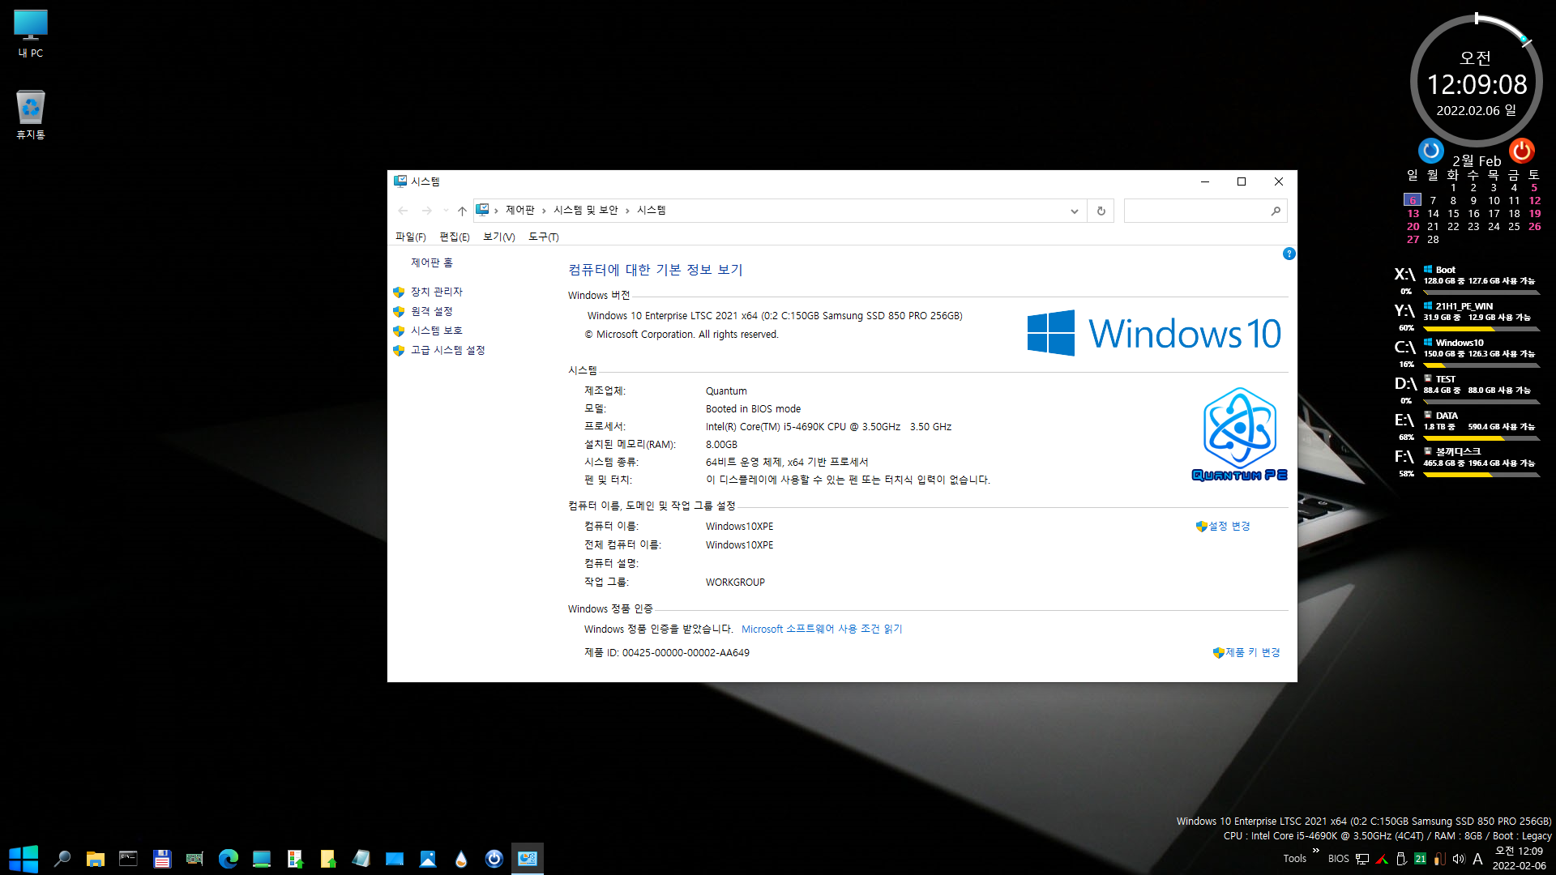
Task: Select day 6 in the February calendar widget
Action: (x=1413, y=200)
